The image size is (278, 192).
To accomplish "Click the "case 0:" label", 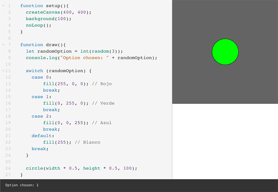I will pyautogui.click(x=41, y=77).
